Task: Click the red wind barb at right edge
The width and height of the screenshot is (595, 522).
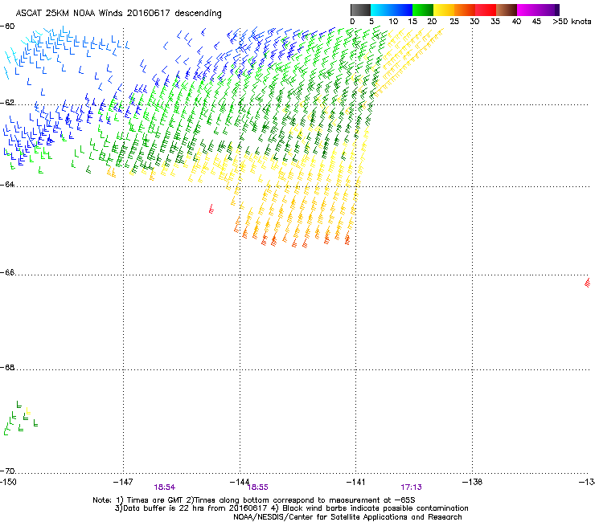Action: [x=588, y=283]
